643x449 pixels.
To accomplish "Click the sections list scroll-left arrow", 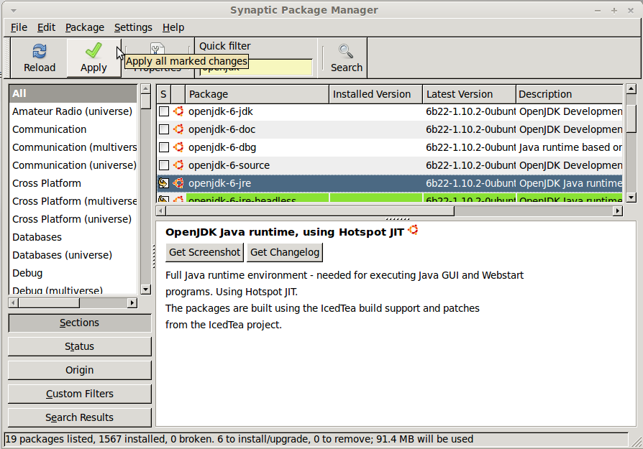I will 13,302.
